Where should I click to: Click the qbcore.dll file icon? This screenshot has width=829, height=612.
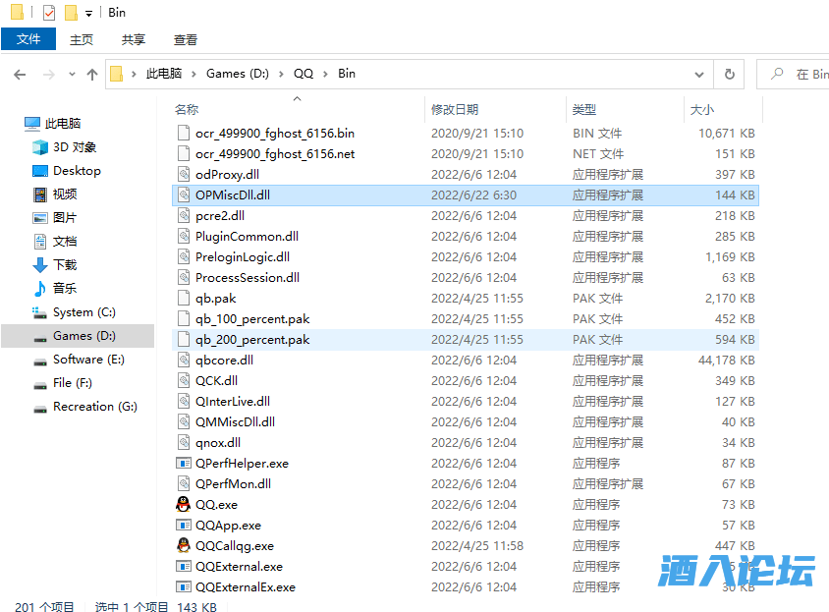pos(184,360)
